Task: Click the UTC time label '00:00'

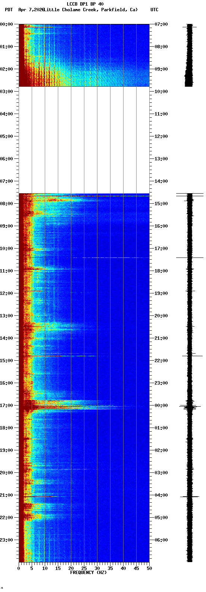Action: click(161, 405)
